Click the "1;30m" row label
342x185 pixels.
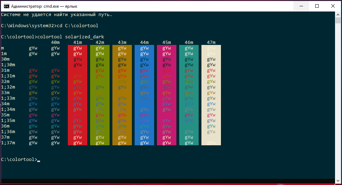coord(8,65)
